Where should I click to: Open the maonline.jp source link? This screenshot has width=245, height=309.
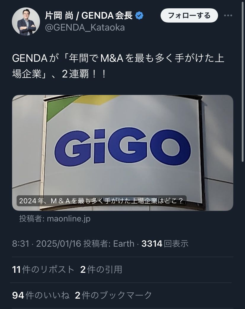[69, 218]
